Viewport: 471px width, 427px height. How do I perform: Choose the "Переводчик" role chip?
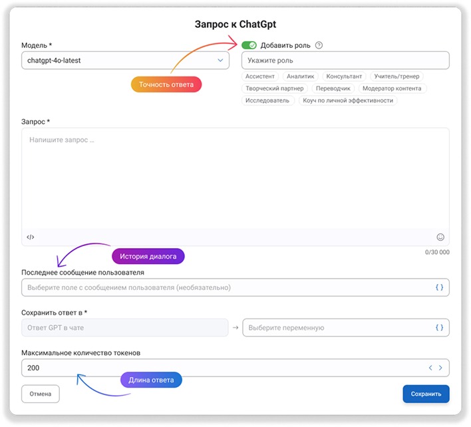[333, 88]
